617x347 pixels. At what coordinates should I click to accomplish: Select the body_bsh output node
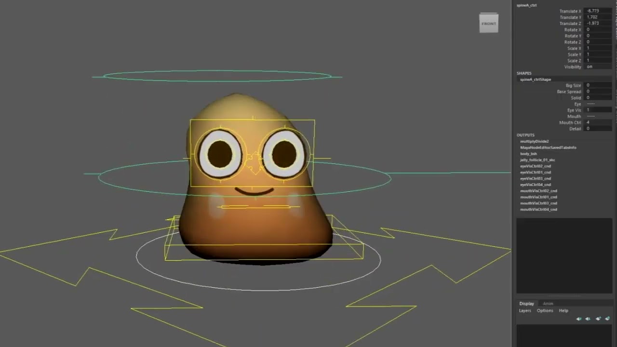[x=528, y=154]
